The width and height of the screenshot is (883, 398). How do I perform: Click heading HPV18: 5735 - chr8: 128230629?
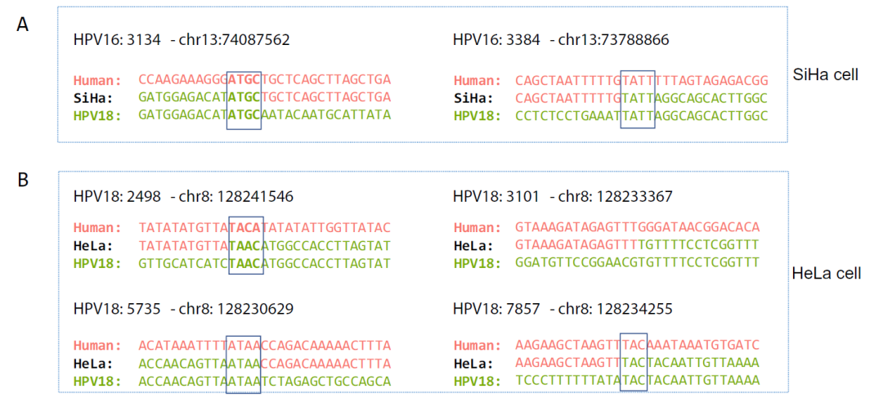pos(183,308)
